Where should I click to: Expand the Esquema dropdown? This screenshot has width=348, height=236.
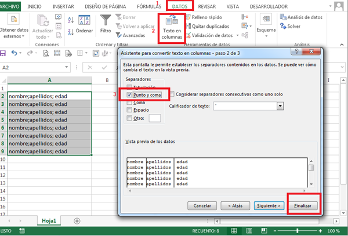(266, 35)
